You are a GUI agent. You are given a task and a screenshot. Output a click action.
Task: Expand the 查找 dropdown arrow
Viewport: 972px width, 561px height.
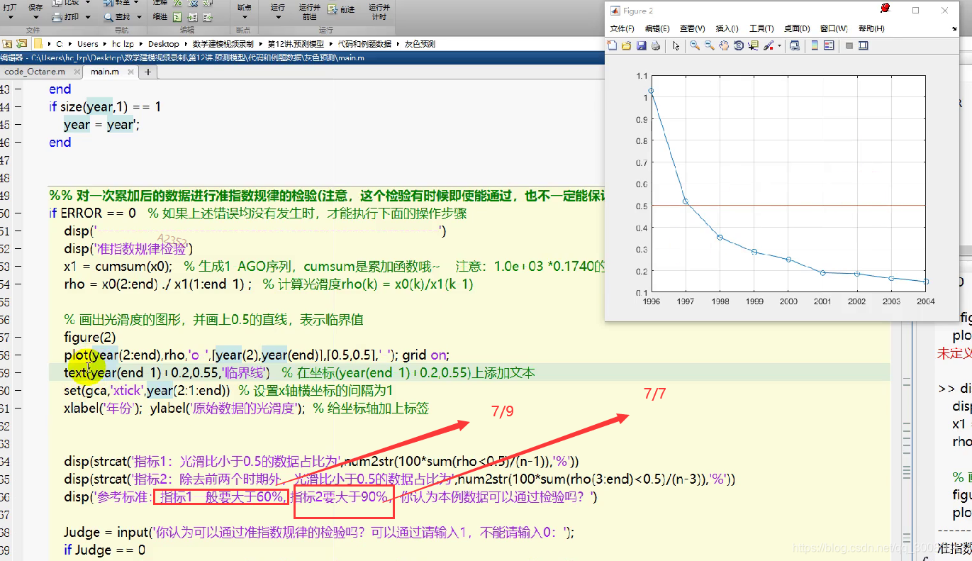point(139,16)
